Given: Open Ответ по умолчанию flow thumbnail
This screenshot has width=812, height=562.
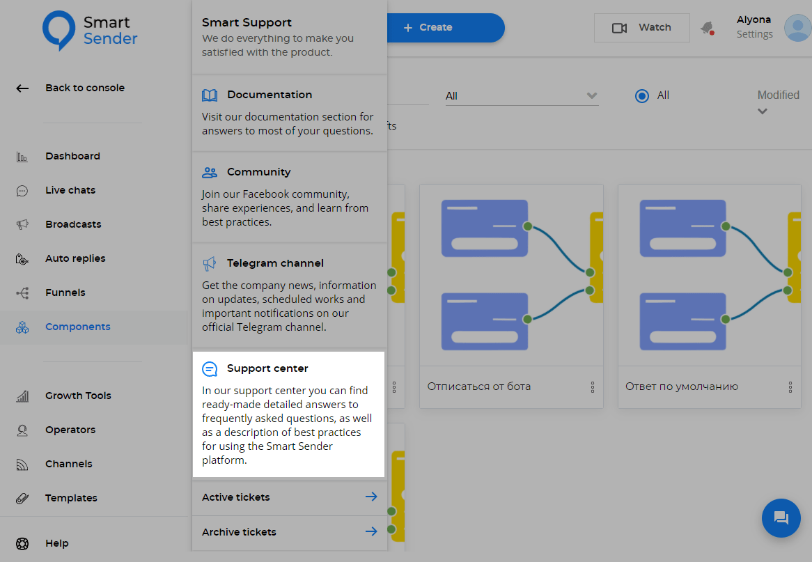Looking at the screenshot, I should point(710,275).
